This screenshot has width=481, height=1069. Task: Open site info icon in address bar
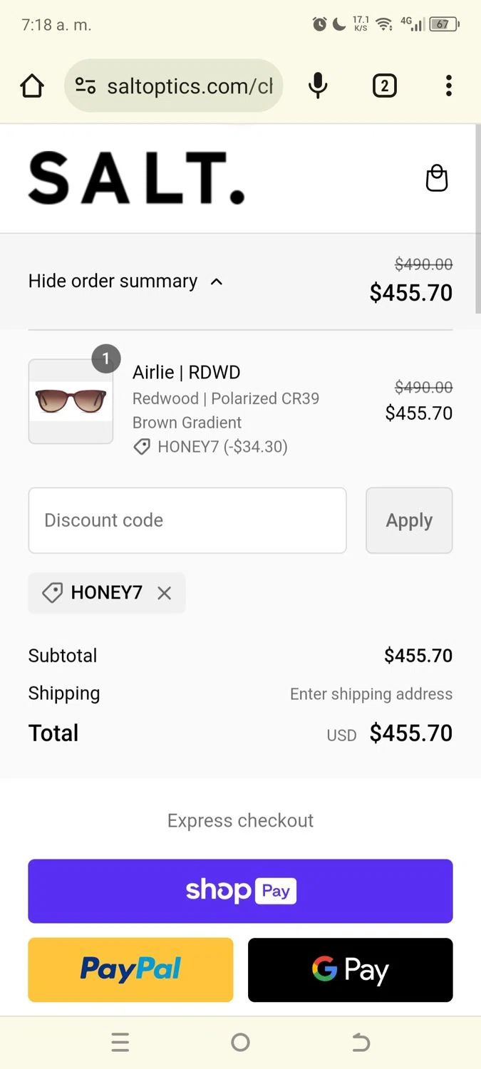click(x=86, y=86)
